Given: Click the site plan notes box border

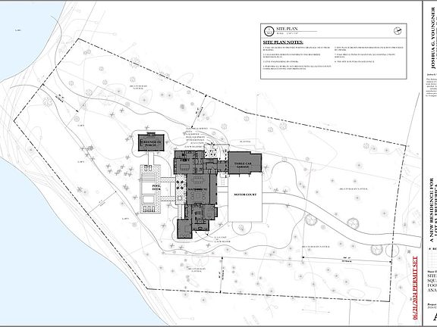Looking at the screenshot, I should coord(333,51).
